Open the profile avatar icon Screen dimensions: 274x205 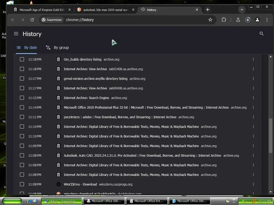coord(257,20)
